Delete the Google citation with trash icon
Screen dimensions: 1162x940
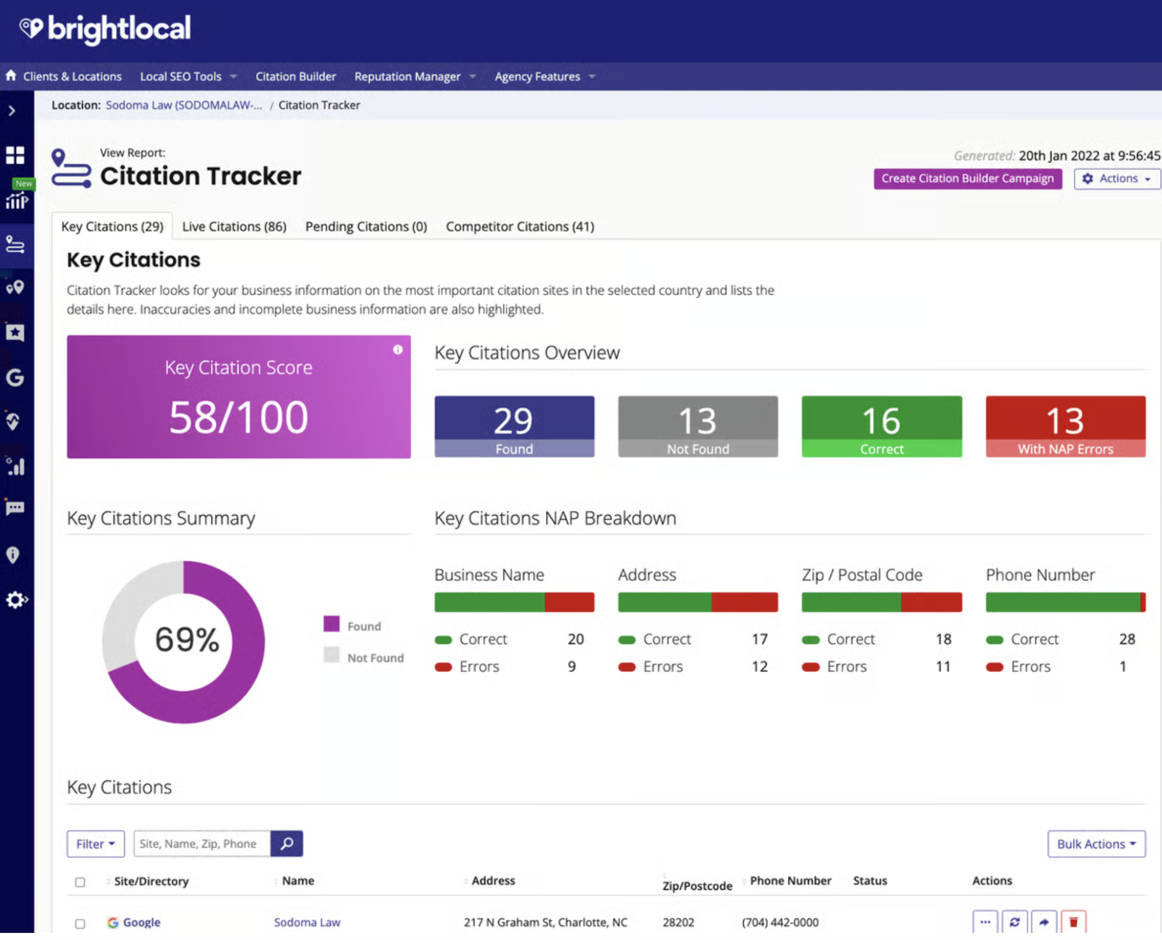[1073, 922]
